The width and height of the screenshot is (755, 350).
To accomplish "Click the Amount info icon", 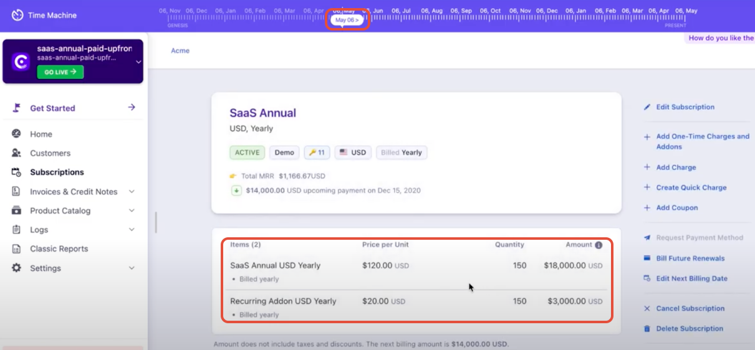I will [599, 245].
